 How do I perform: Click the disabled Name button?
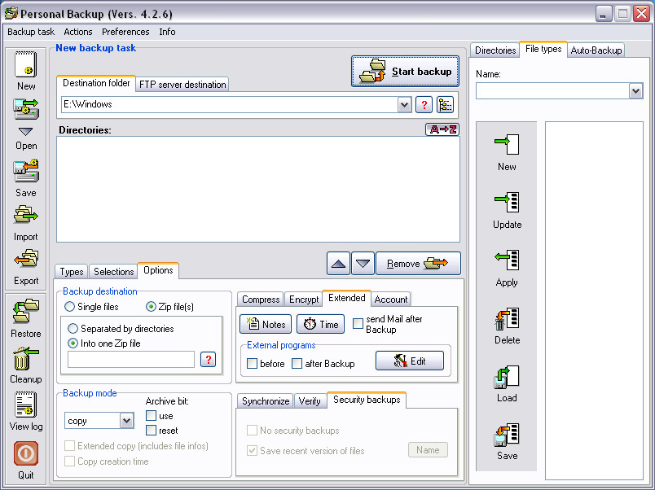coord(428,450)
